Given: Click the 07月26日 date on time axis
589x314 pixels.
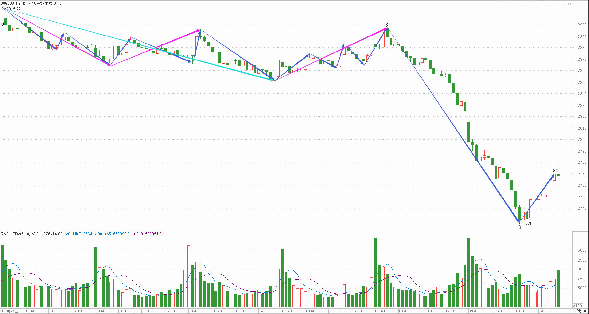Looking at the screenshot, I should (x=10, y=311).
